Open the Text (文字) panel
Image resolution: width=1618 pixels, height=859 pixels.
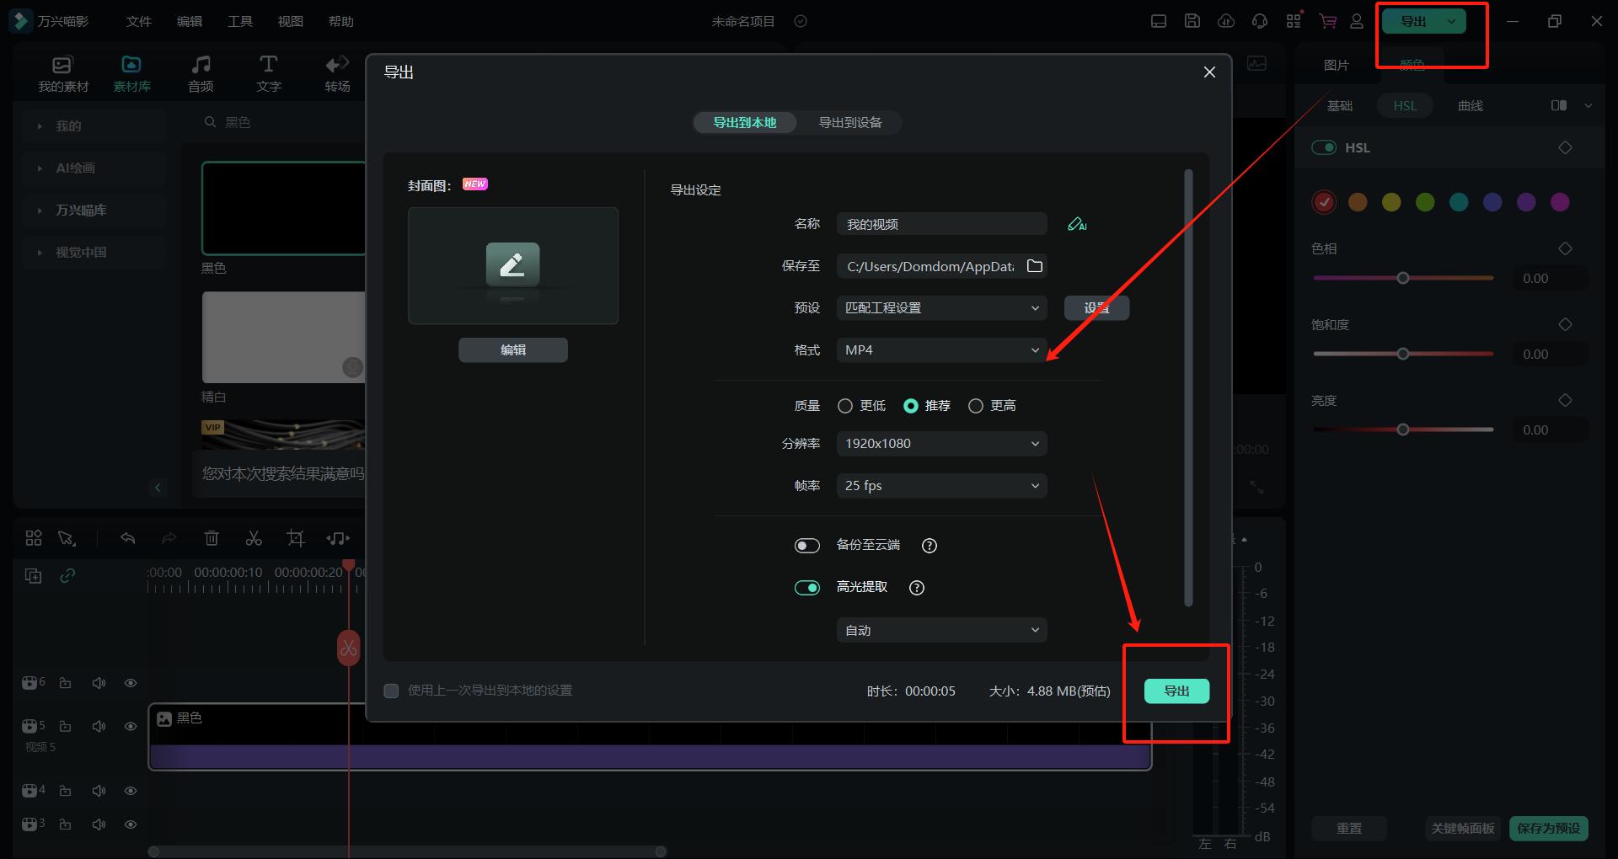click(x=269, y=73)
